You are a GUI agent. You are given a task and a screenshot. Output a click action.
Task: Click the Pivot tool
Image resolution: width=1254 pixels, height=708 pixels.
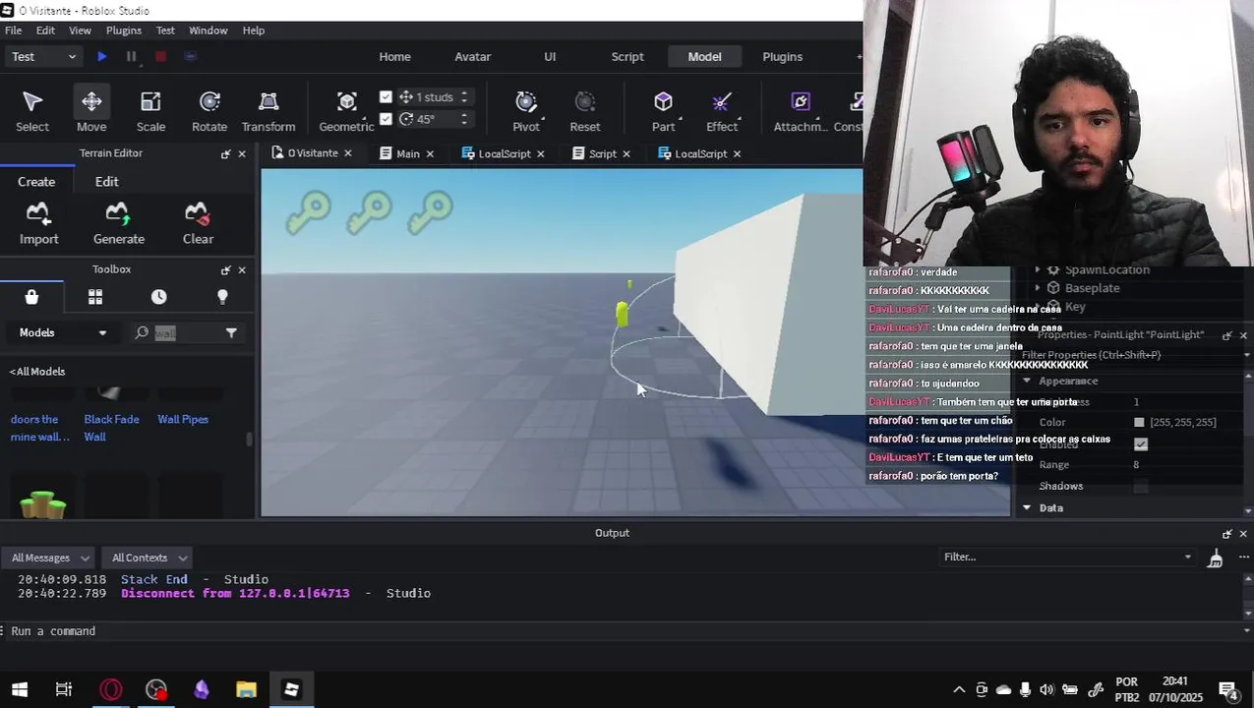click(526, 110)
